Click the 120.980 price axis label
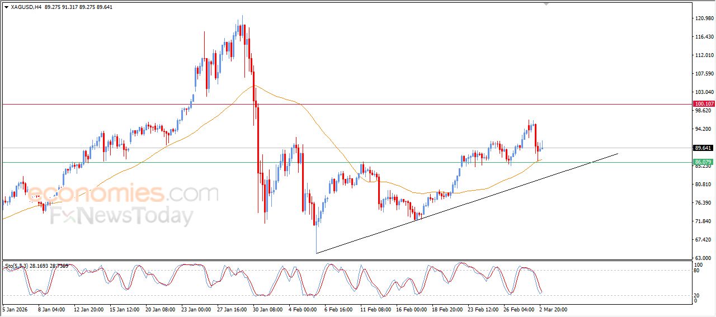The image size is (716, 317). [704, 18]
